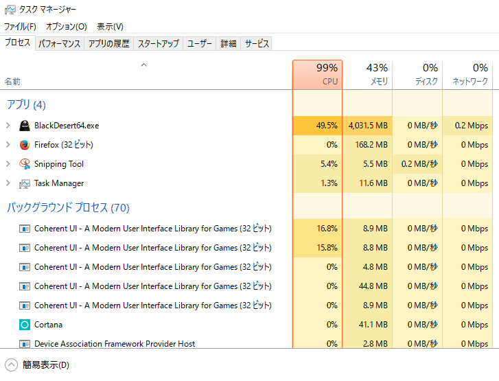Screen dimensions: 499x381
Task: Expand the BlackDesert64.exe process row
Action: (x=8, y=126)
